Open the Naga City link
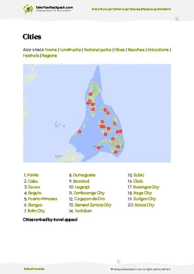Screen dimensions: 194x274 click(143, 193)
